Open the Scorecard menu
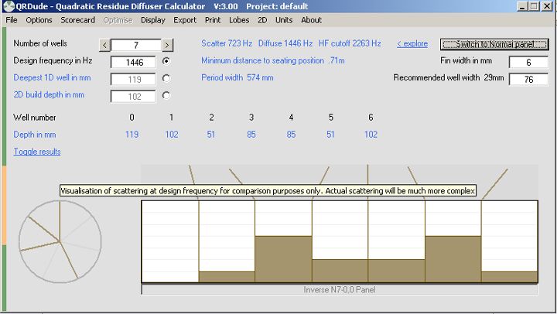Screen dimensions: 557x314 coord(78,20)
